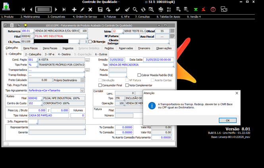Open the Cond. Pagto lookup ellipsis button

click(87, 60)
